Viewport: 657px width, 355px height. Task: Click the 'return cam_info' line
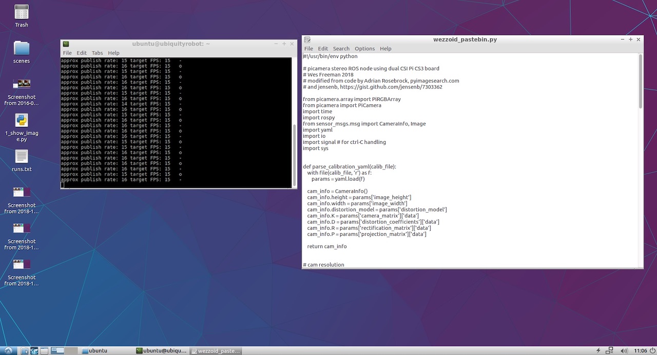[x=327, y=247]
